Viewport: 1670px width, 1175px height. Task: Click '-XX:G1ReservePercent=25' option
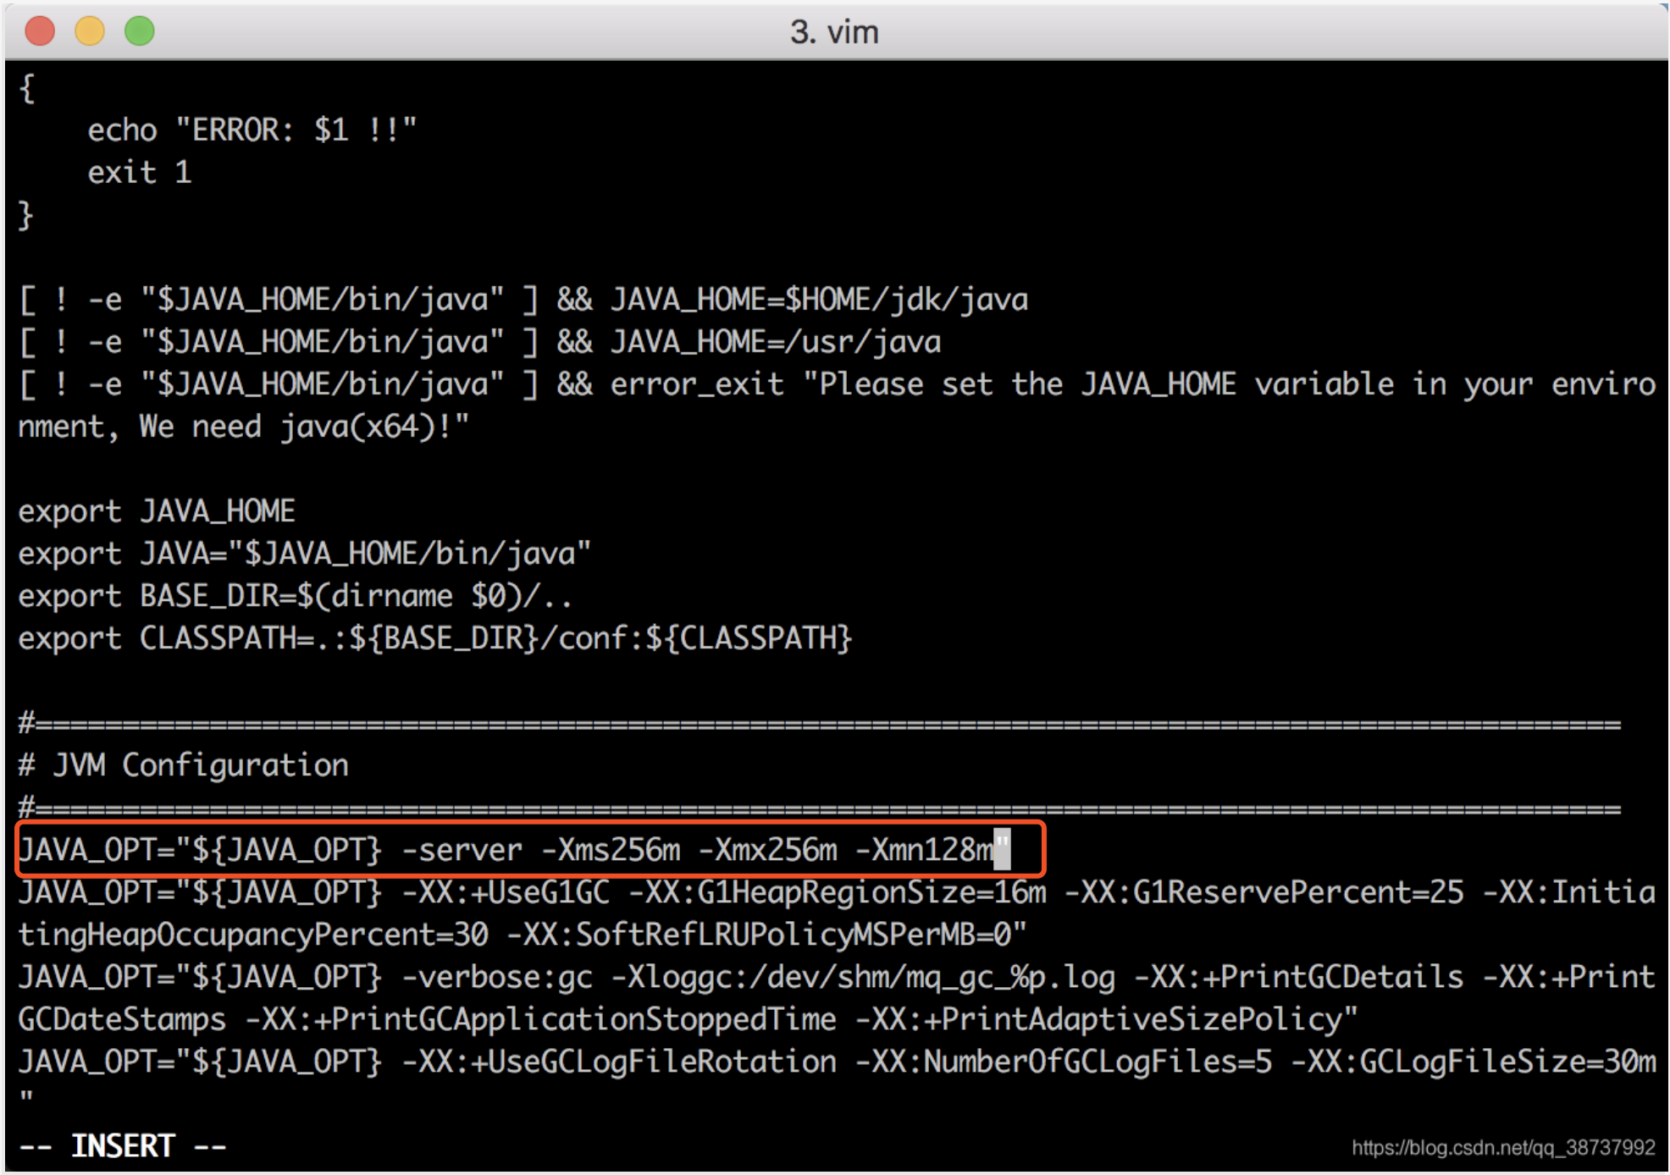pos(1265,892)
